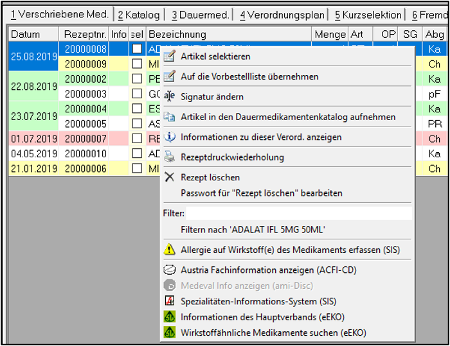This screenshot has height=346, width=450.
Task: Click the X icon for Rezept löschen
Action: coord(169,177)
